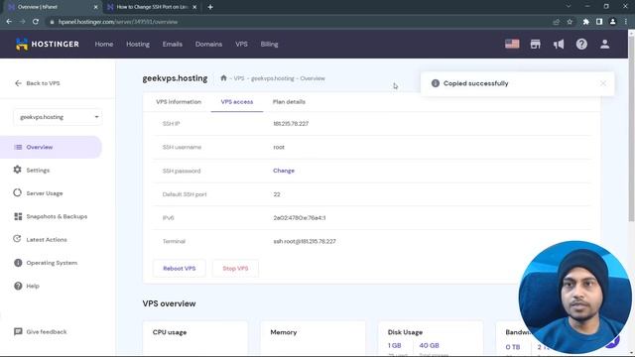The width and height of the screenshot is (635, 357).
Task: Close the Overview hPanel browser tab
Action: tap(95, 7)
